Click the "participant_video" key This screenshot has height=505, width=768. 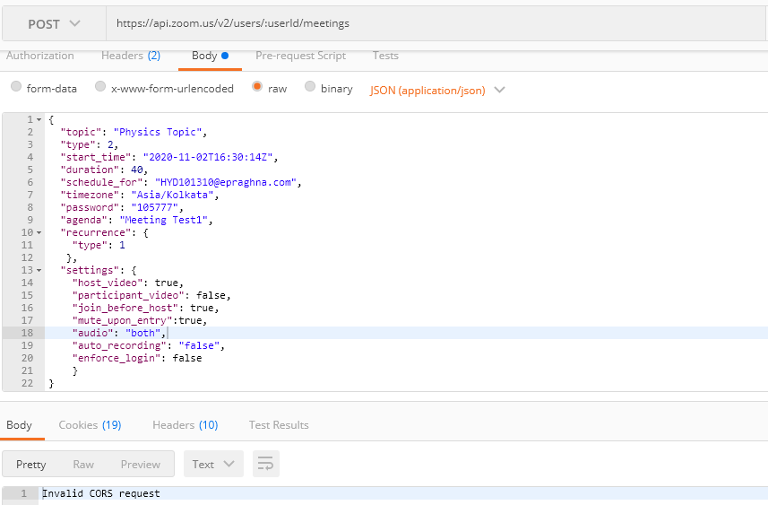pos(128,295)
